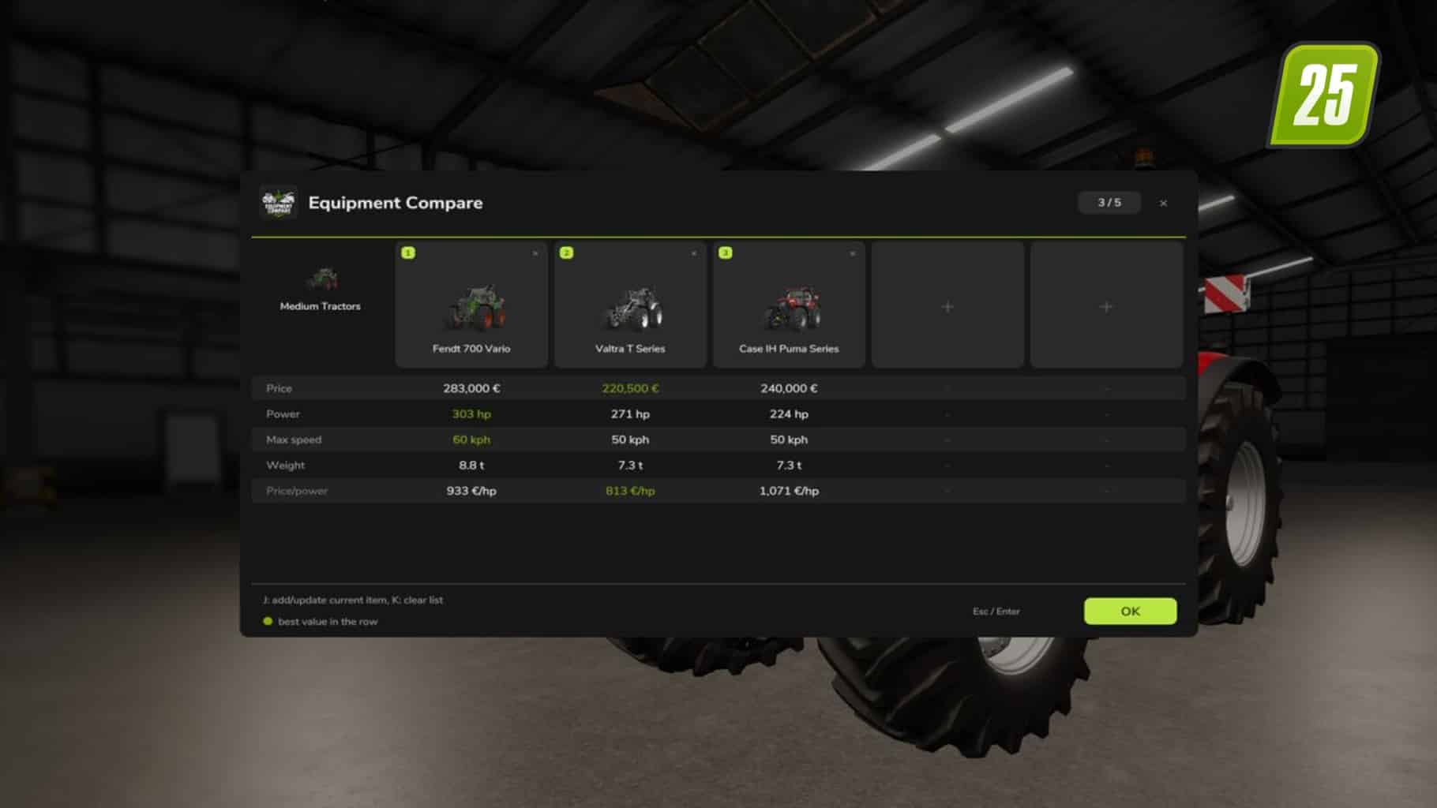Viewport: 1437px width, 808px height.
Task: Remove Valtra T Series from comparison
Action: point(694,253)
